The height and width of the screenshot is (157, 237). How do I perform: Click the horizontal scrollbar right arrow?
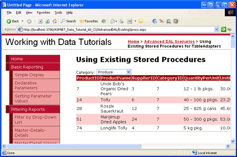click(228, 146)
